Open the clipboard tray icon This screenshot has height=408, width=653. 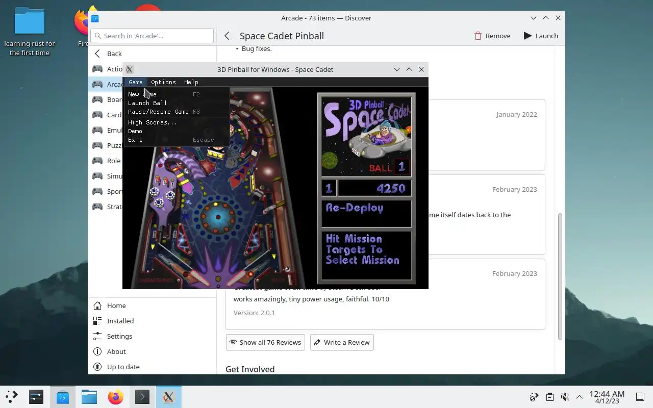[x=549, y=397]
